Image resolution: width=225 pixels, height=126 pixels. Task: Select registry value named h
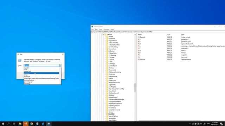point(139,53)
